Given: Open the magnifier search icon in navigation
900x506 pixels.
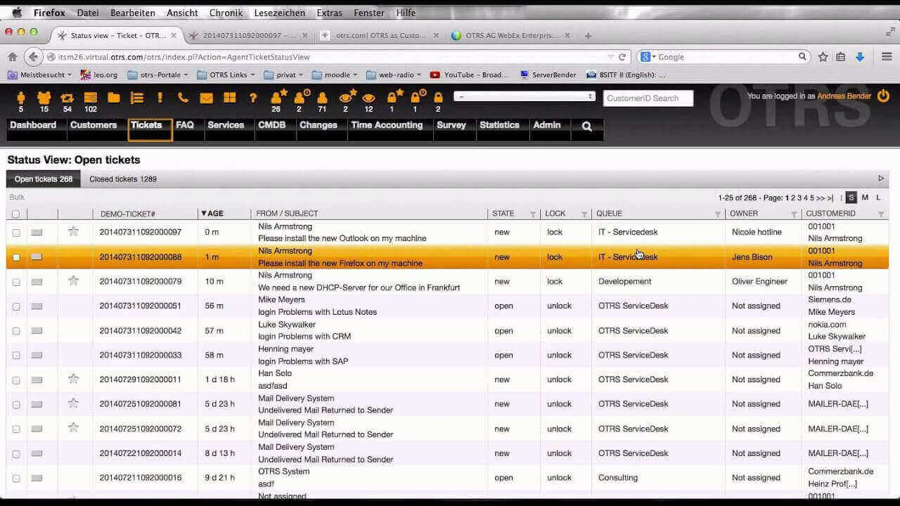Looking at the screenshot, I should [587, 126].
